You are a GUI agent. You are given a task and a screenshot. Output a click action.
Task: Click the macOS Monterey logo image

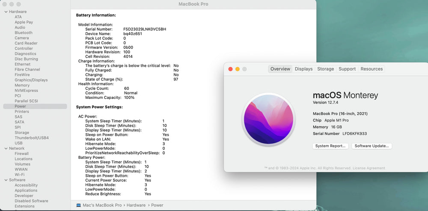click(x=268, y=119)
